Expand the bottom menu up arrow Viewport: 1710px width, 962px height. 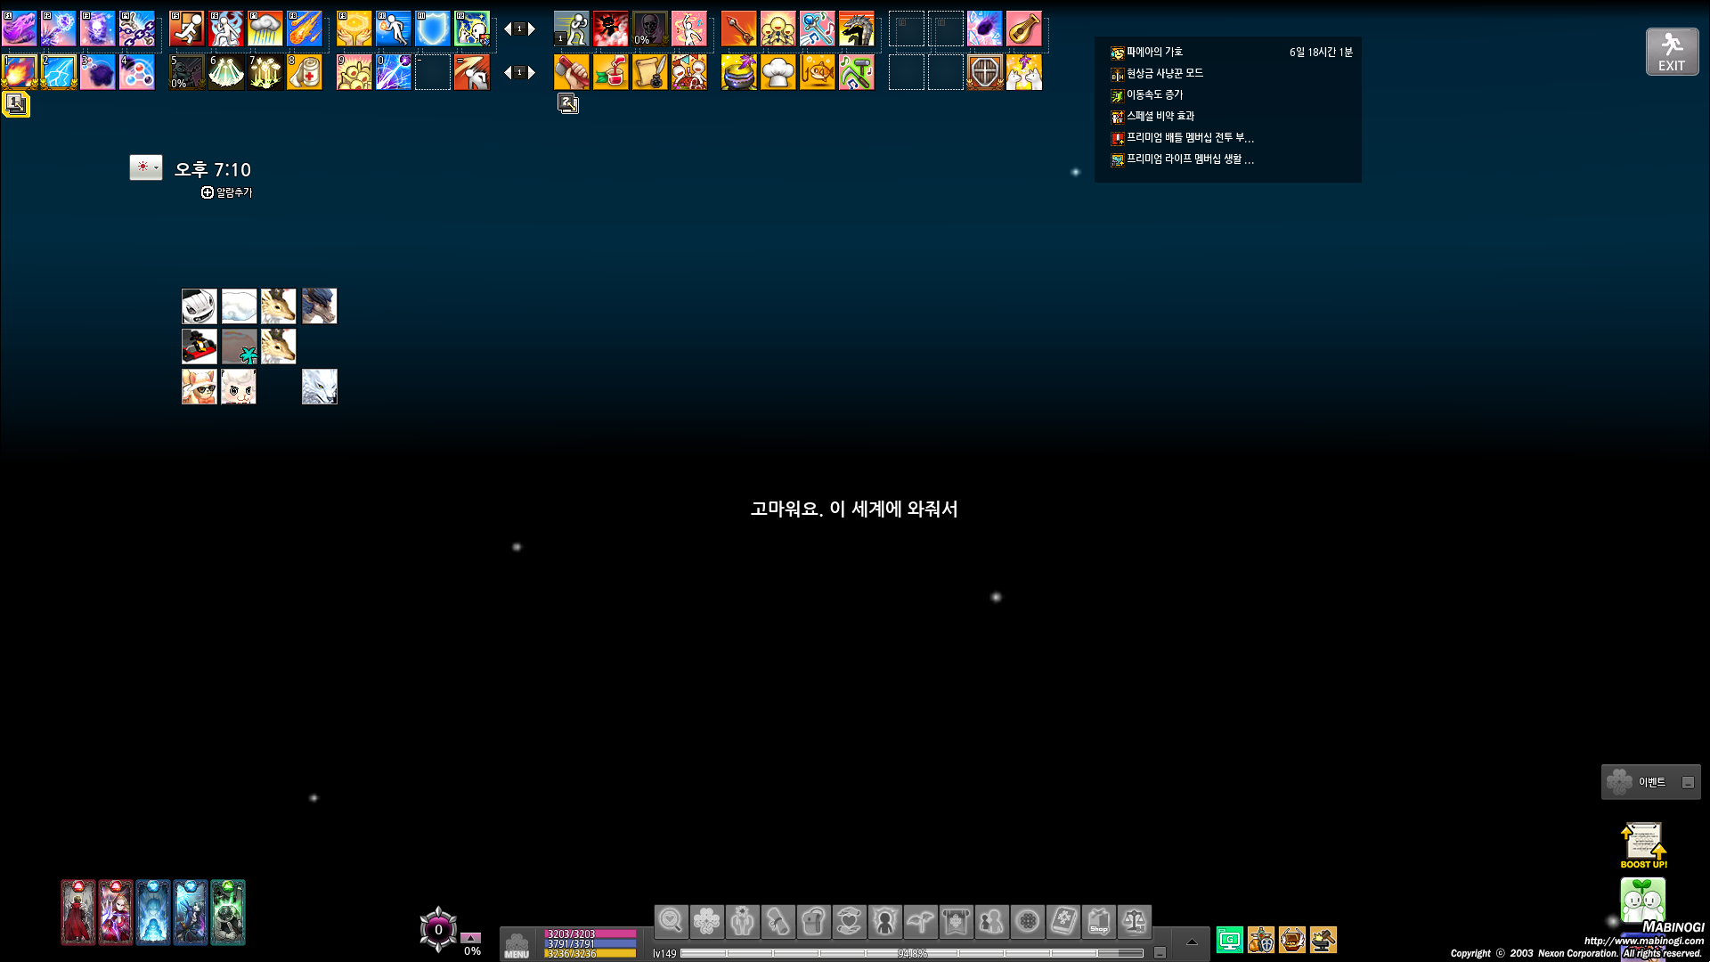coord(1192,942)
